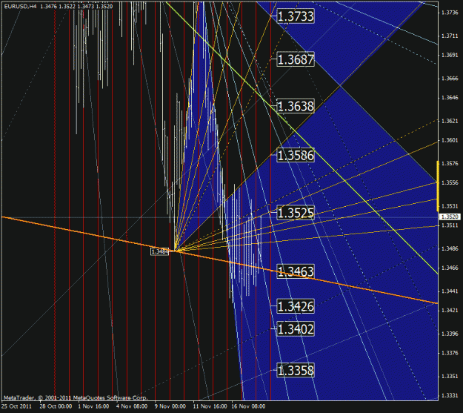Click the 9 Nov 00:00 time label
Viewport: 463px width, 413px height.
[170, 406]
